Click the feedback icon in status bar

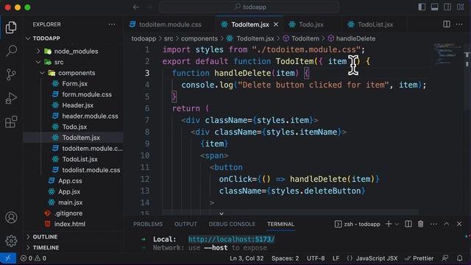tap(445, 258)
